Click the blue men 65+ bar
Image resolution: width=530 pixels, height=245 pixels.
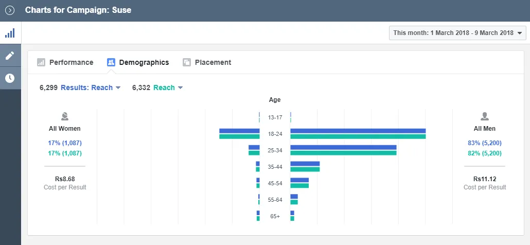click(292, 213)
